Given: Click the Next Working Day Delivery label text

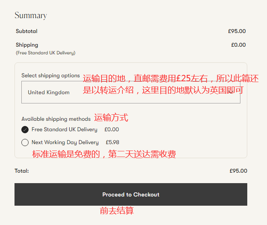Looking at the screenshot, I should [65, 142].
